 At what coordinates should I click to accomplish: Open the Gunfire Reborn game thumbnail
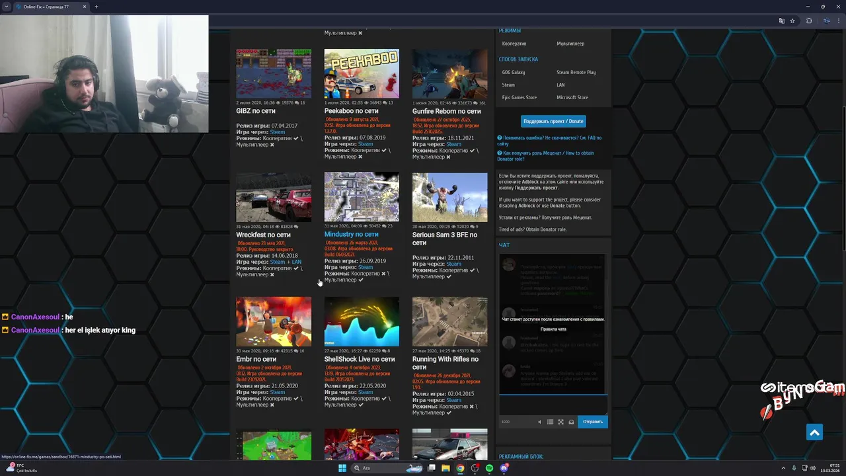coord(449,73)
